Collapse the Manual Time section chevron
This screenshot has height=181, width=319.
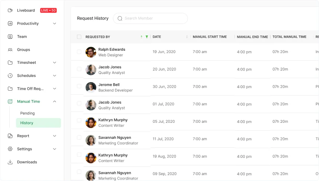(54, 102)
